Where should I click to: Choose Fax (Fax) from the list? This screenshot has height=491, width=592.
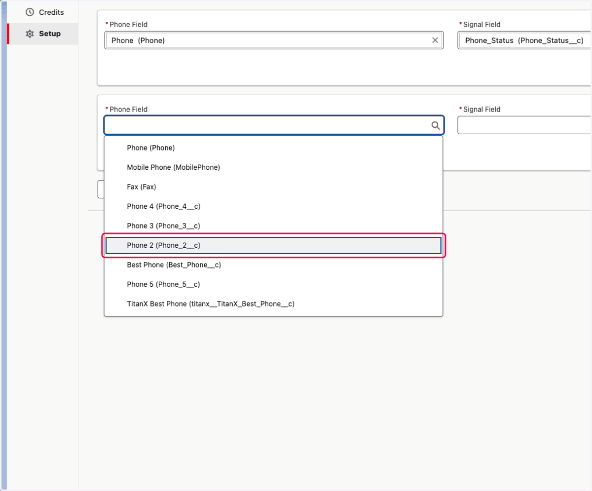point(273,187)
